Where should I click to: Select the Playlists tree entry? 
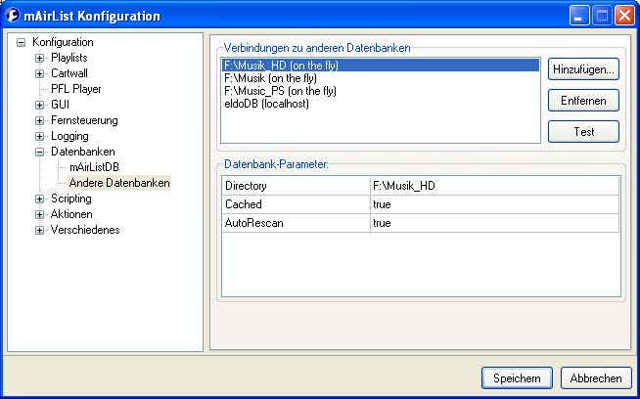click(x=69, y=58)
